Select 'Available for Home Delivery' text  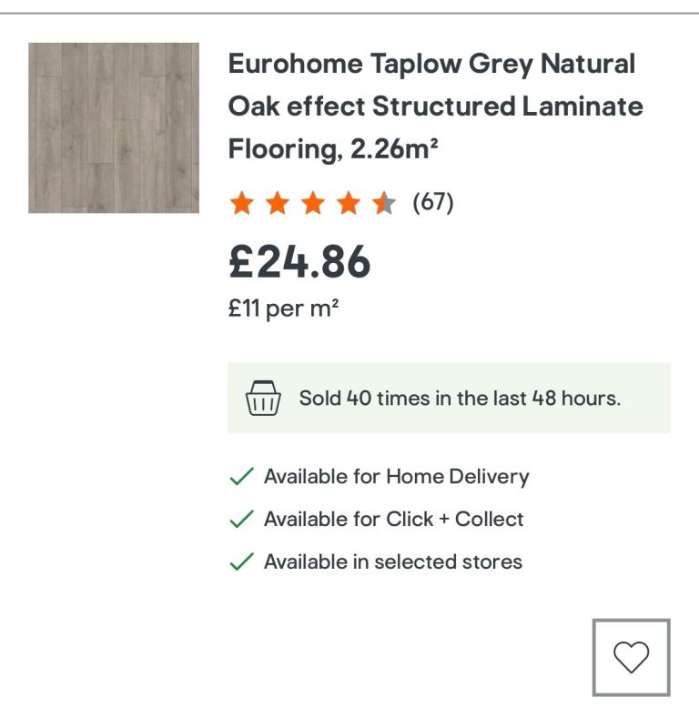pos(396,477)
